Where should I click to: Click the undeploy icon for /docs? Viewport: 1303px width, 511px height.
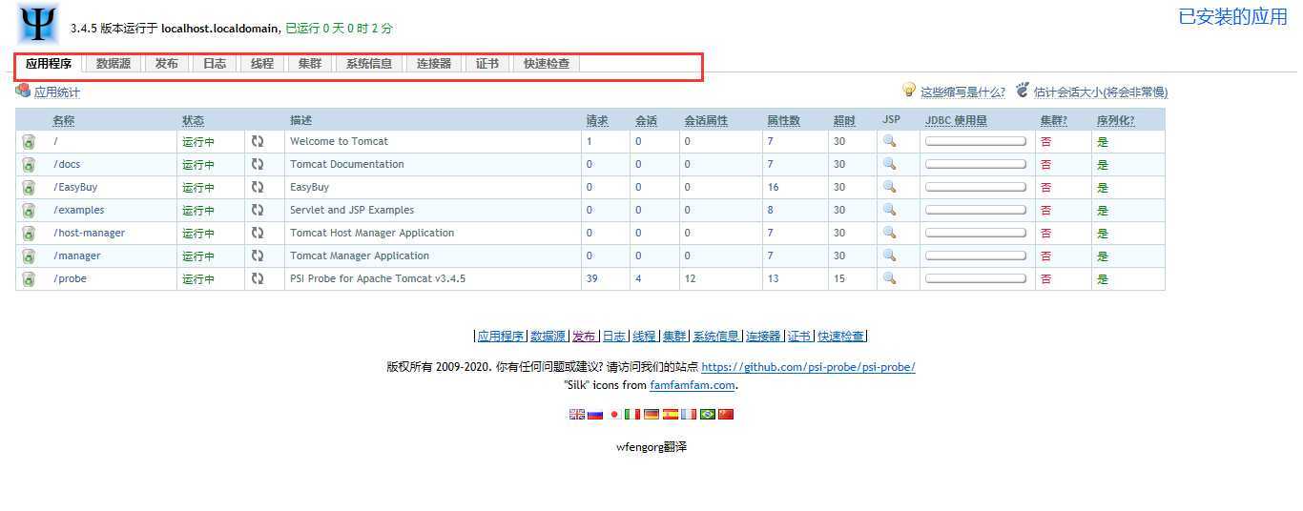(29, 165)
